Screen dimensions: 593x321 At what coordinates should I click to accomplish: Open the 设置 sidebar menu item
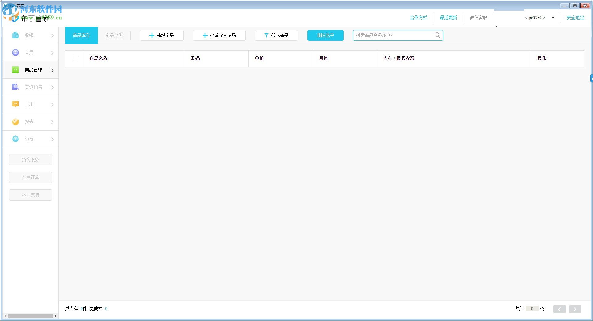click(31, 139)
